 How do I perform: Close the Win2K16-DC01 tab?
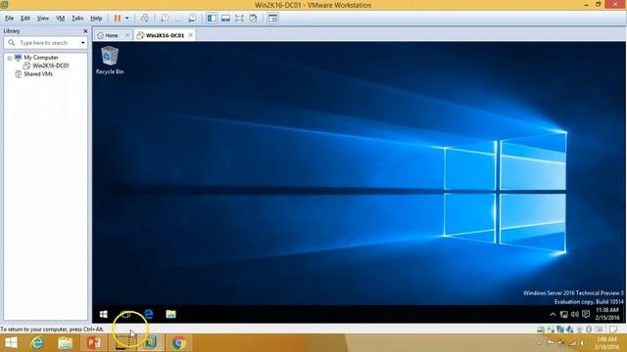click(191, 35)
